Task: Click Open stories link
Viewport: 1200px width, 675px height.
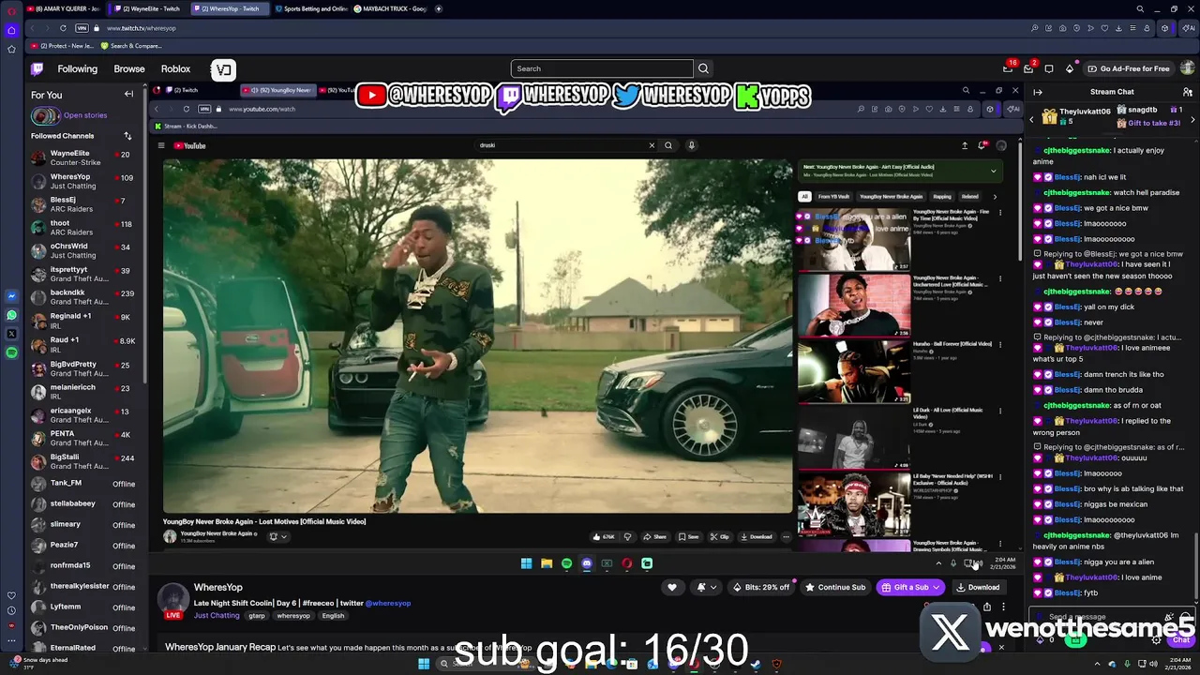Action: (85, 115)
